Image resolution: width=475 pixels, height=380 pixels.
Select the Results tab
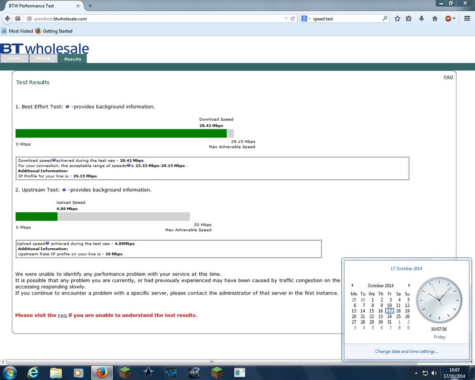click(x=73, y=59)
